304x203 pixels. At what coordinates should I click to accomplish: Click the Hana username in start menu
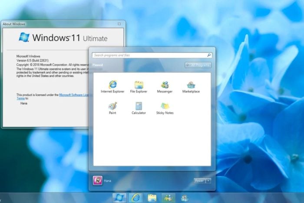point(107,181)
